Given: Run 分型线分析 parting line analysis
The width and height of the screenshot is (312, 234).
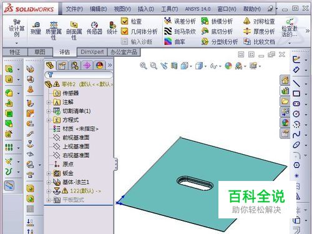Looking at the screenshot, I should 220,42.
